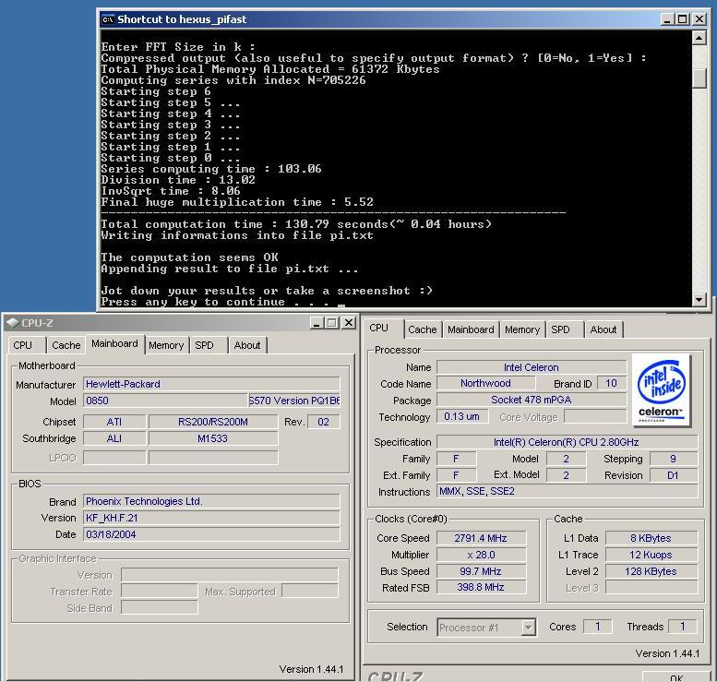Click Brand ID value 10
The image size is (717, 682).
pyautogui.click(x=612, y=383)
